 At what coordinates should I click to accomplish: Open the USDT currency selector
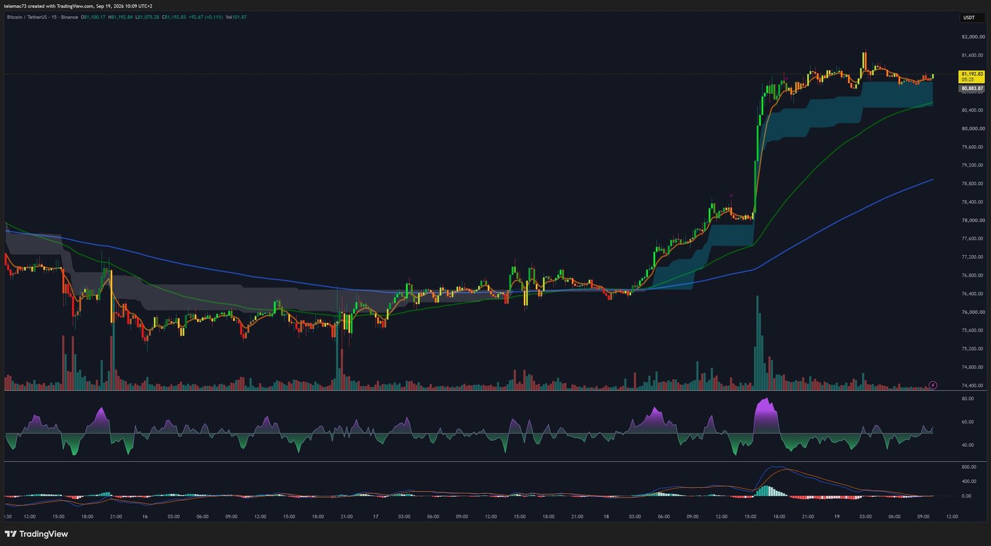point(971,17)
